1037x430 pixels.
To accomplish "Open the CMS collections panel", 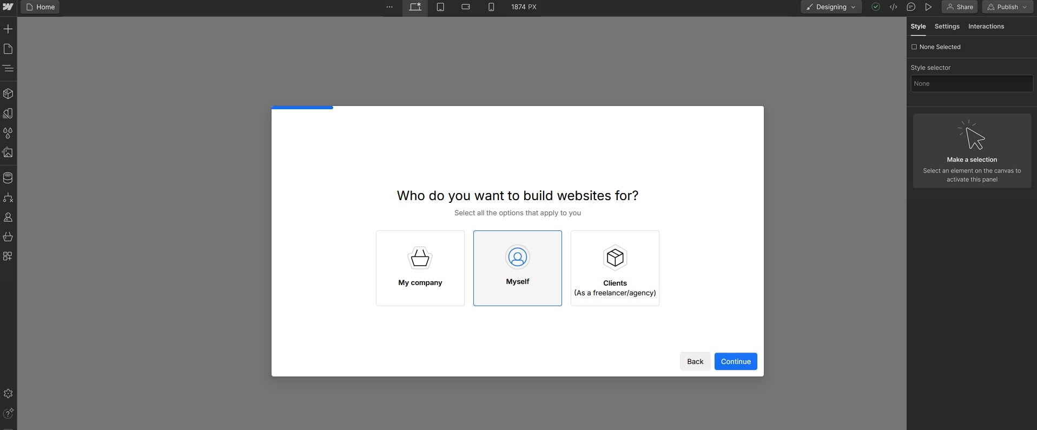I will pos(8,178).
